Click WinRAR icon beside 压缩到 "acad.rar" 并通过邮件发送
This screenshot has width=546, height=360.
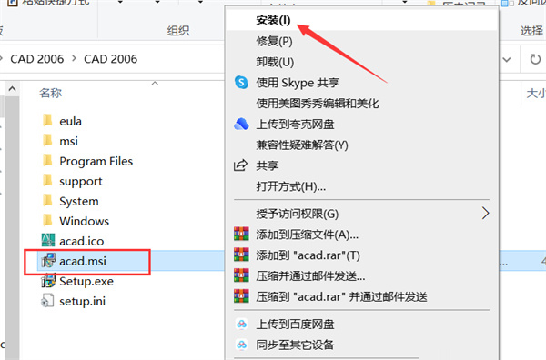241,296
